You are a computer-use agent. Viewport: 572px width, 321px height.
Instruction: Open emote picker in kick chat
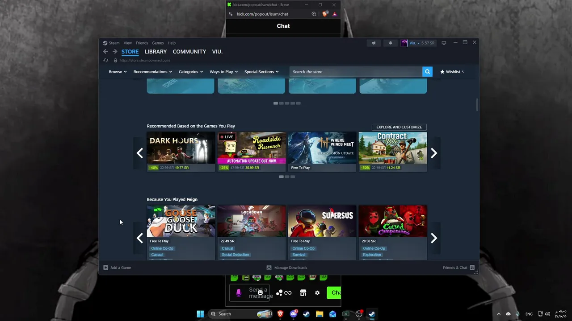tap(260, 293)
